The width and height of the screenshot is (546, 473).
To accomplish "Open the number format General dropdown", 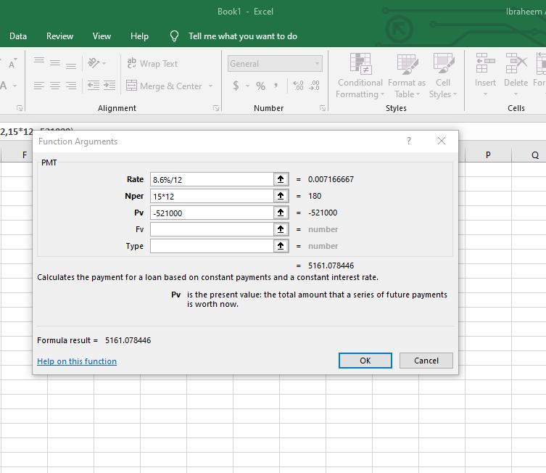I will (317, 64).
